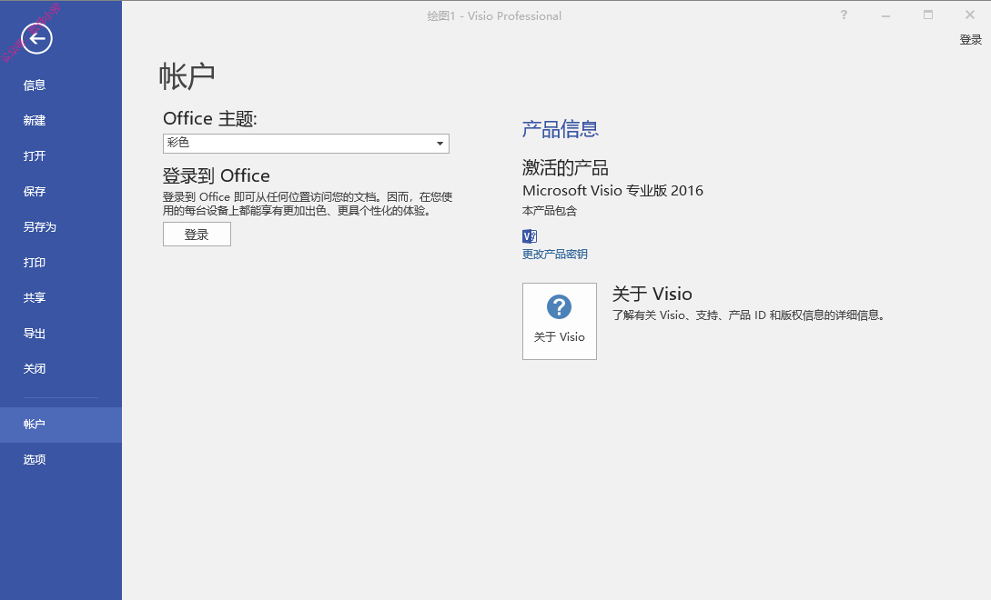
Task: Click the 更改产品密钥 link
Action: point(555,254)
